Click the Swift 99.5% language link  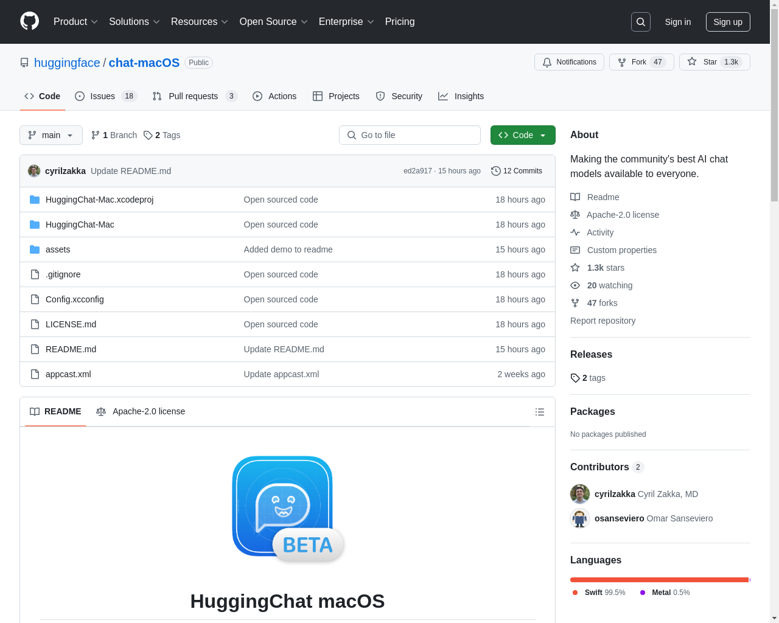[x=599, y=593]
